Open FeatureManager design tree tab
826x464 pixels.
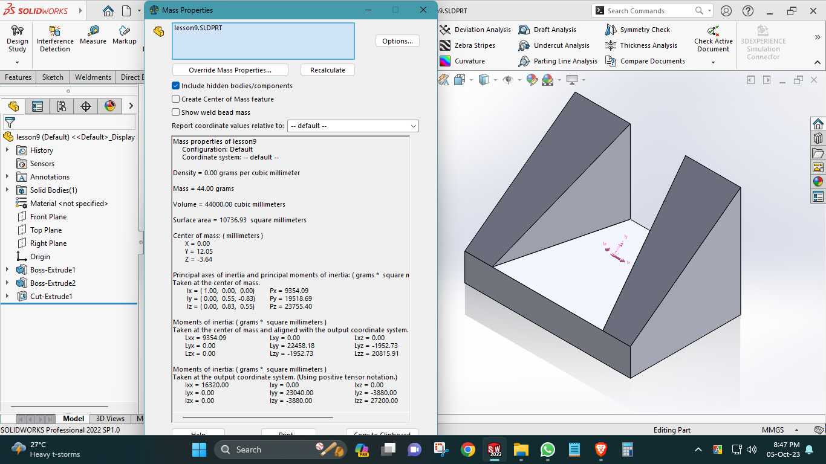click(13, 106)
